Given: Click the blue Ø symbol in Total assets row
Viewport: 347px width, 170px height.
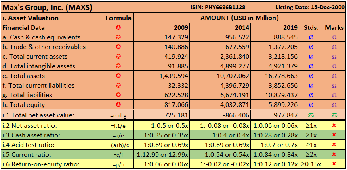Looking at the screenshot, I should pyautogui.click(x=311, y=76).
